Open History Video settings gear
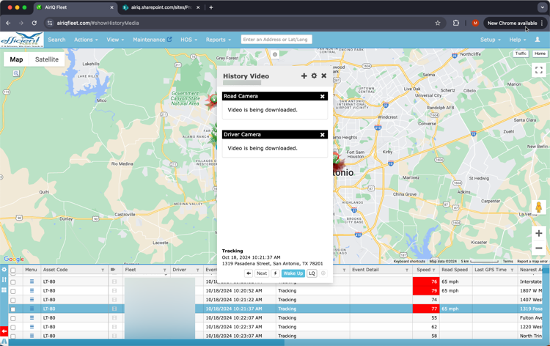550x346 pixels. [314, 76]
